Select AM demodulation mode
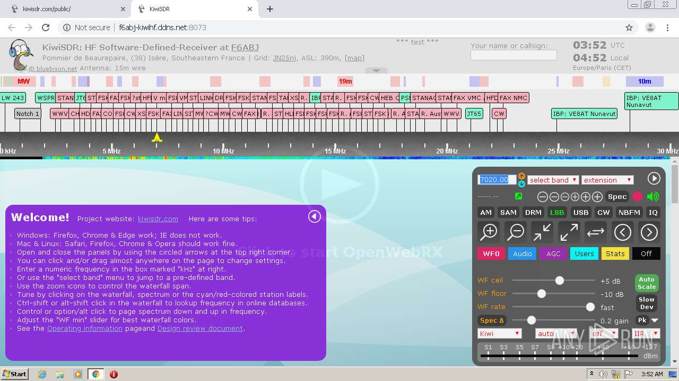 [486, 212]
